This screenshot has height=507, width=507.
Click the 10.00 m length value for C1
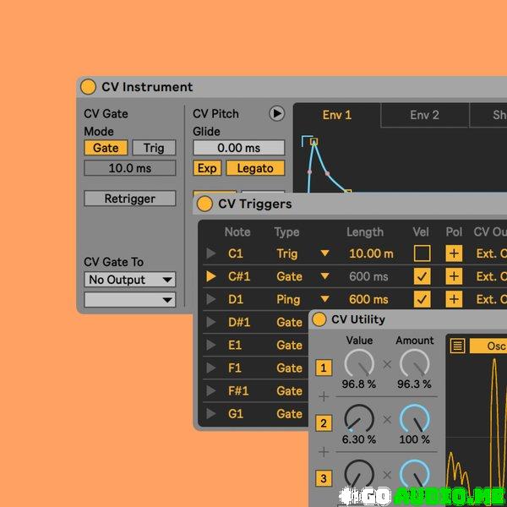pyautogui.click(x=371, y=253)
